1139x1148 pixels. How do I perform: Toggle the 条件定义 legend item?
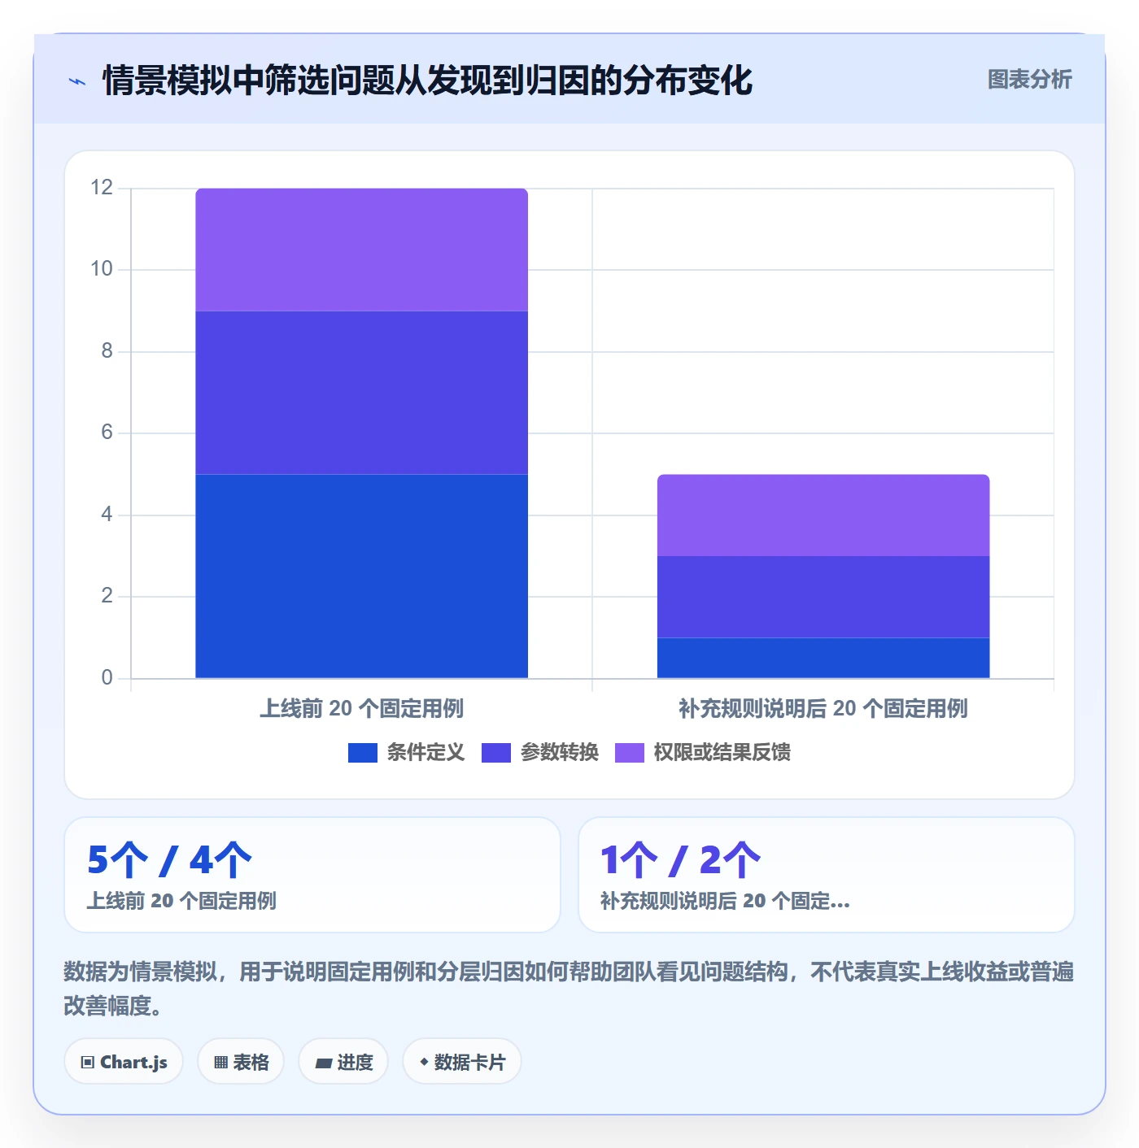click(x=406, y=752)
